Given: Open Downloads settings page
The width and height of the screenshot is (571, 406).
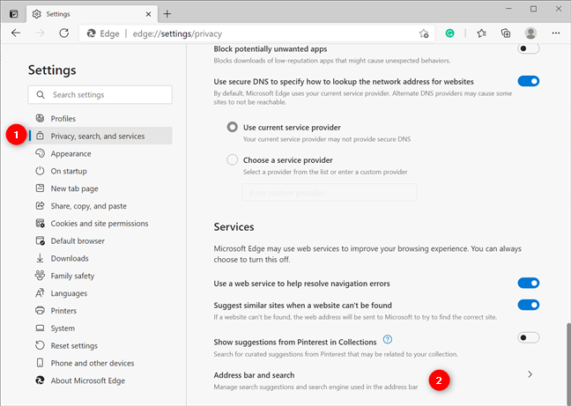Looking at the screenshot, I should 100,258.
